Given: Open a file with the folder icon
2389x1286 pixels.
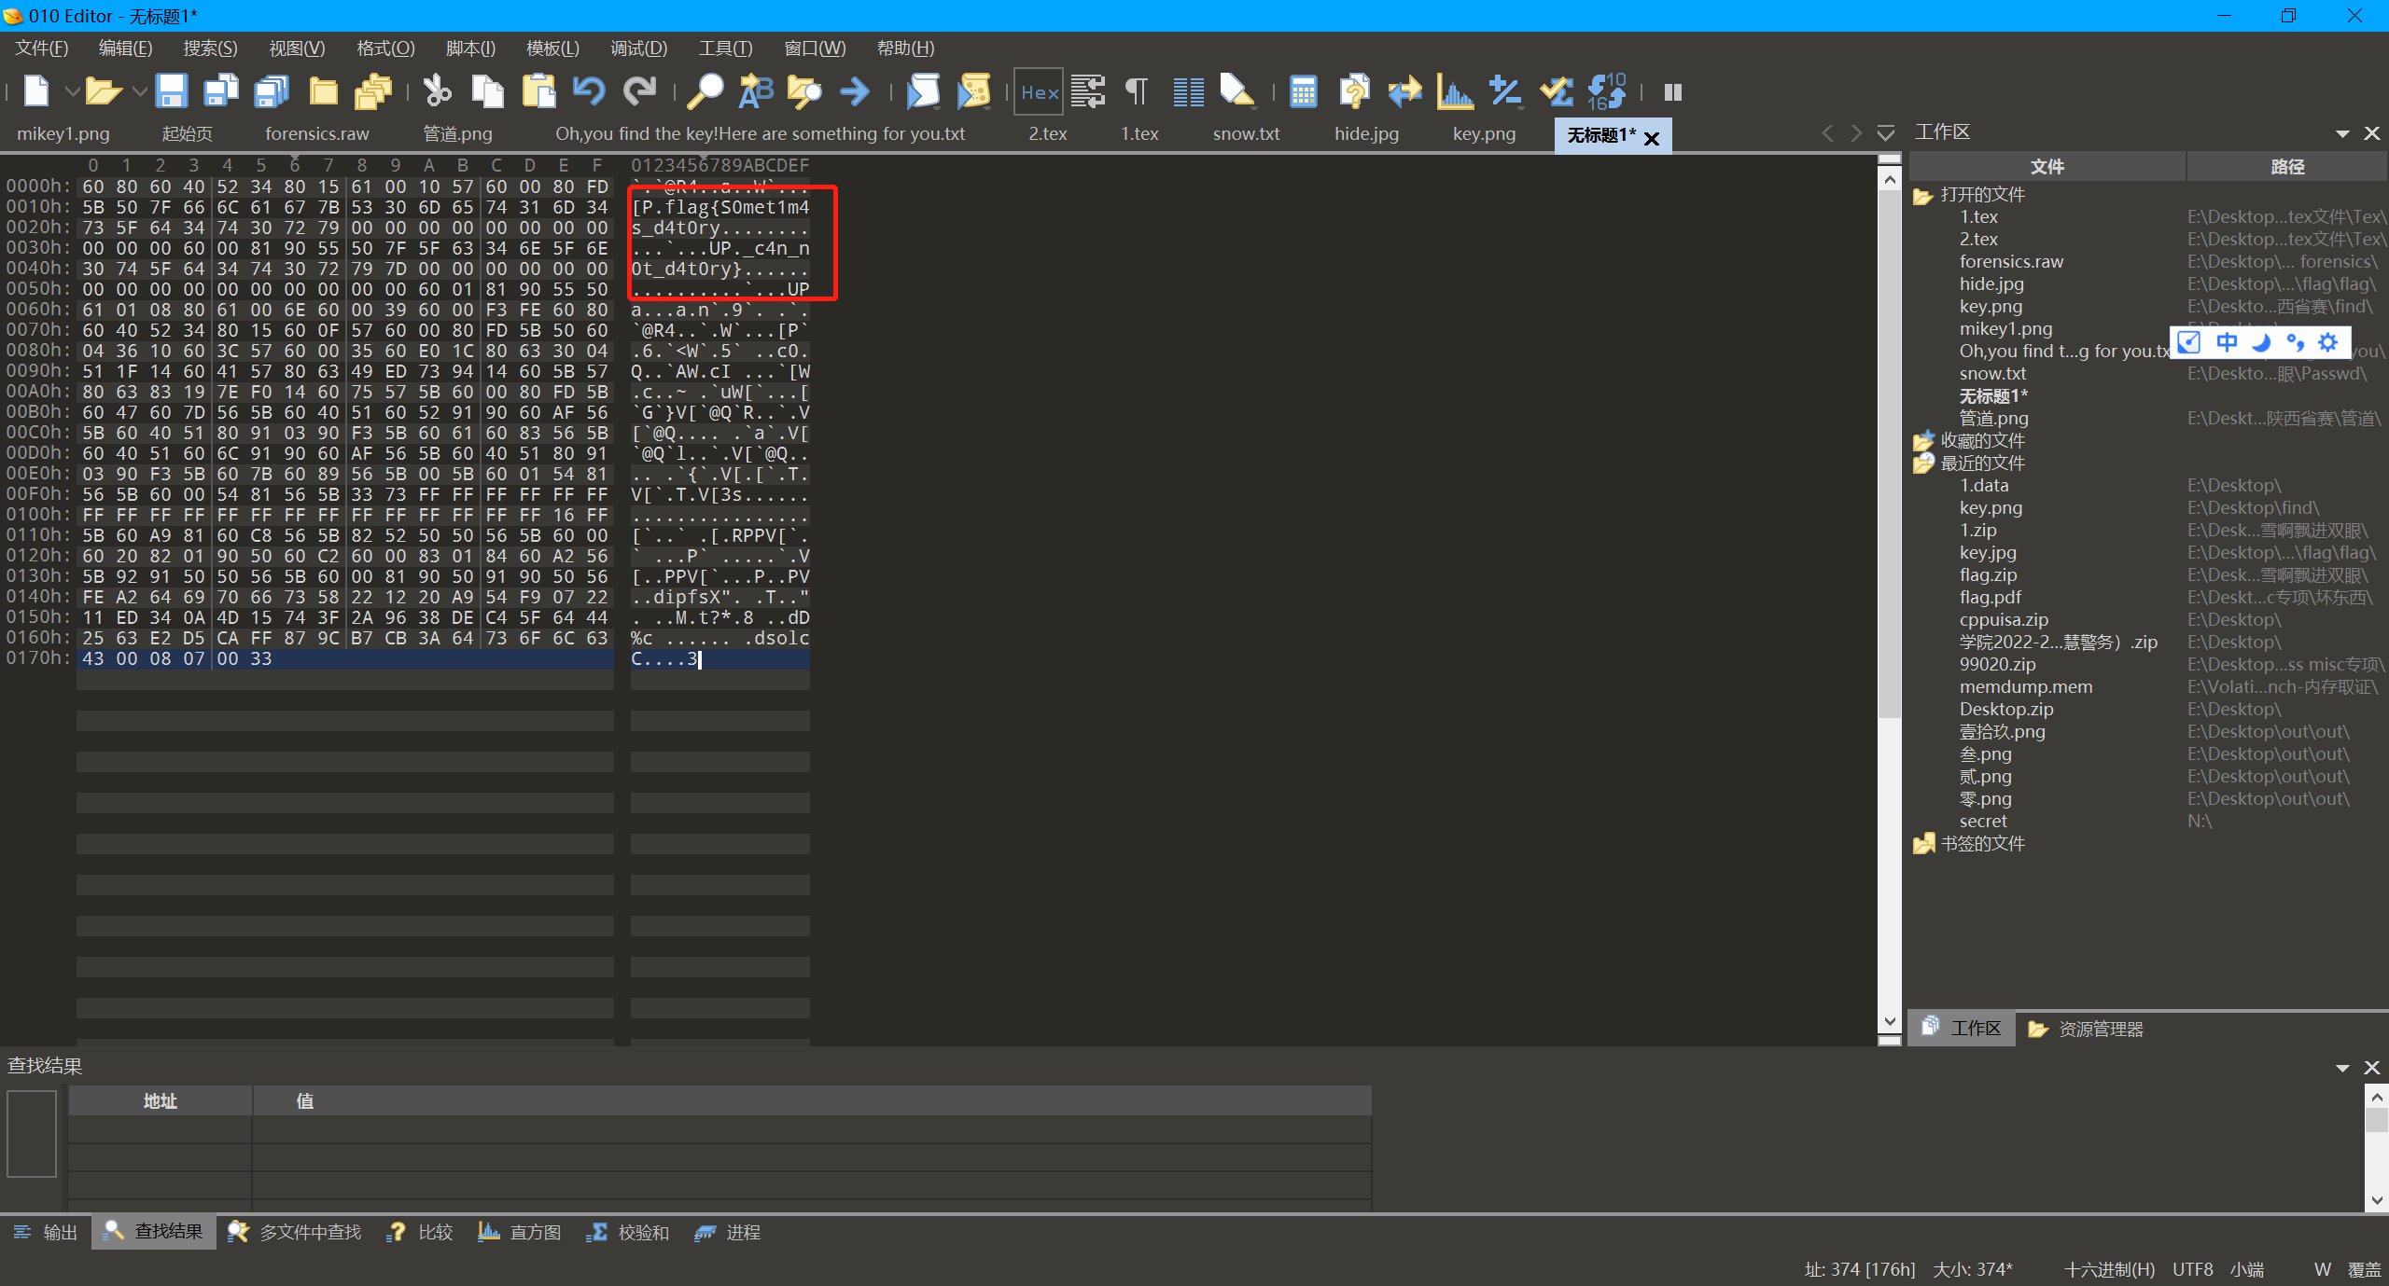Looking at the screenshot, I should click(x=103, y=91).
